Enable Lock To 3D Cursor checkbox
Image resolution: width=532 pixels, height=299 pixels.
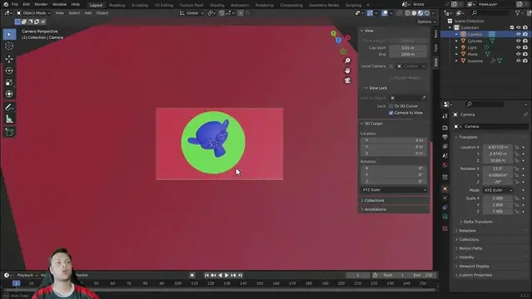click(392, 106)
